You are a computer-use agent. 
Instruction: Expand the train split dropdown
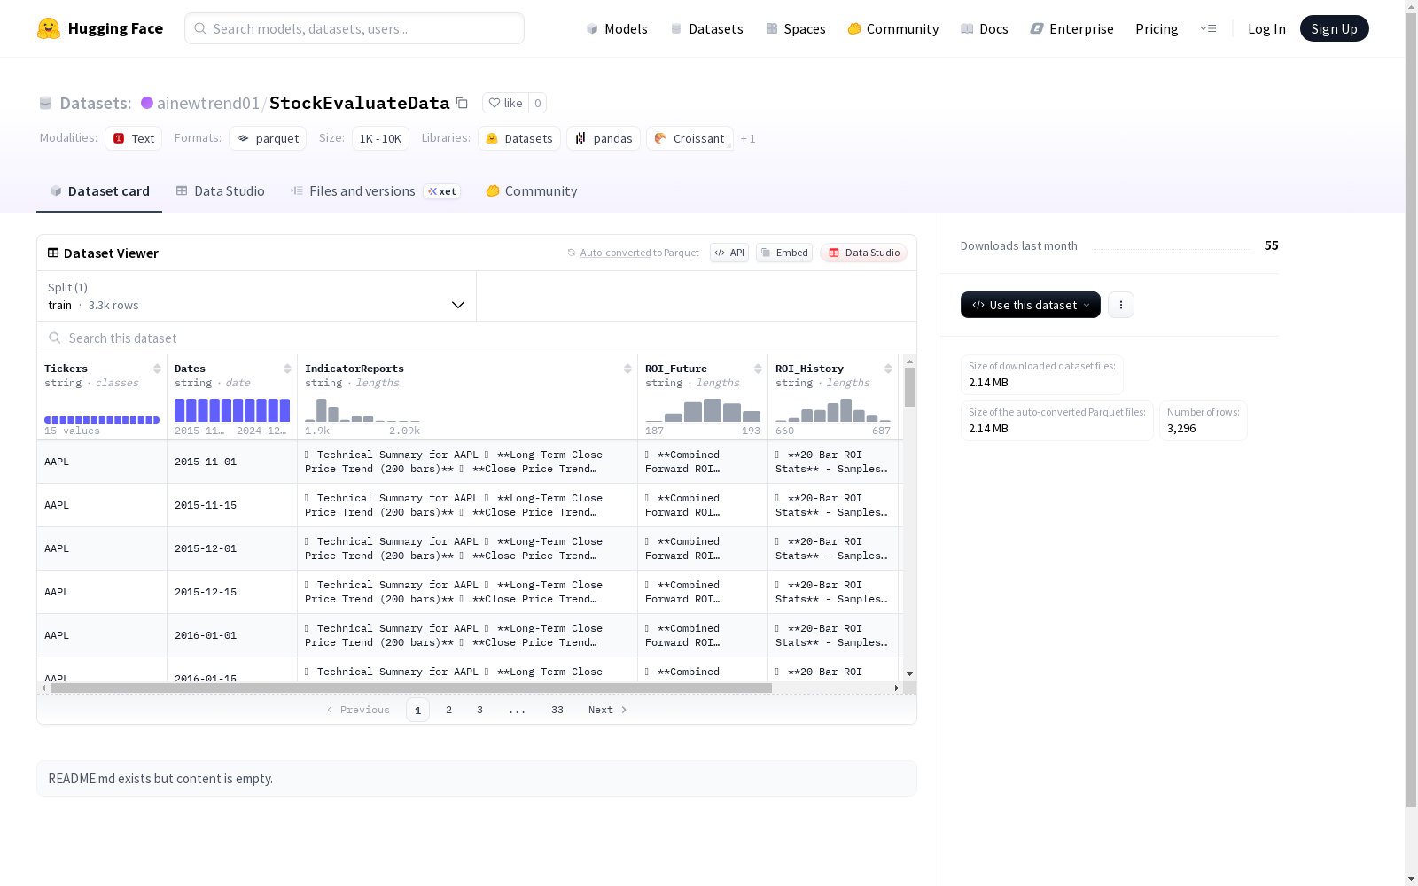point(257,296)
